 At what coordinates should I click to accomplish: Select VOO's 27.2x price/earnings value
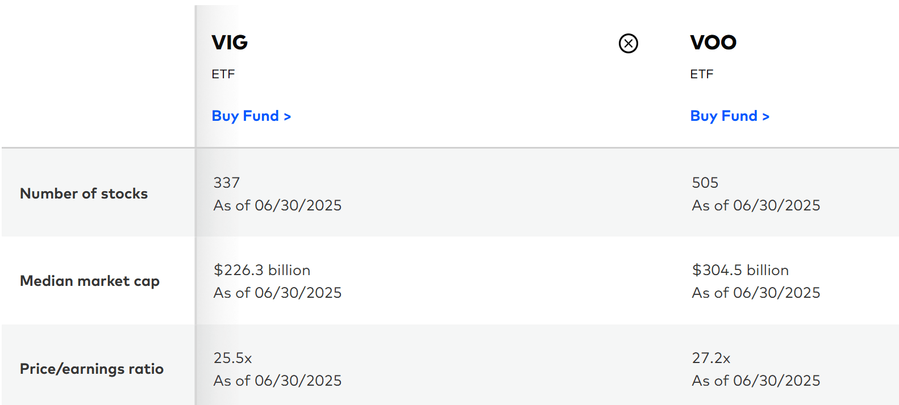[711, 358]
